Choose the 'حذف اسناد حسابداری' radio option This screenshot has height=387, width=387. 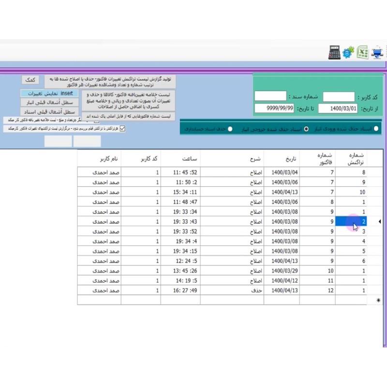click(230, 129)
